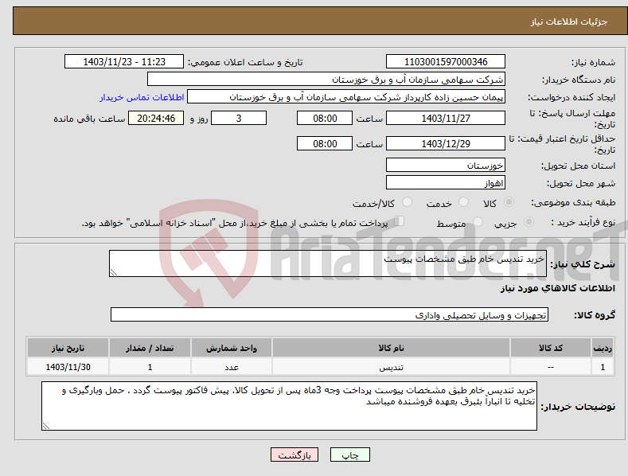
Task: Click the طبقه بندی موضوعی label
Action: click(x=573, y=203)
